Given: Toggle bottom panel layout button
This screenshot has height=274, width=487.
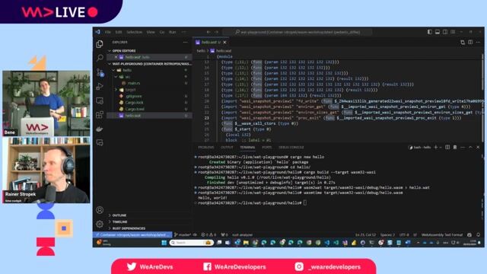Looking at the screenshot, I should pyautogui.click(x=438, y=32).
